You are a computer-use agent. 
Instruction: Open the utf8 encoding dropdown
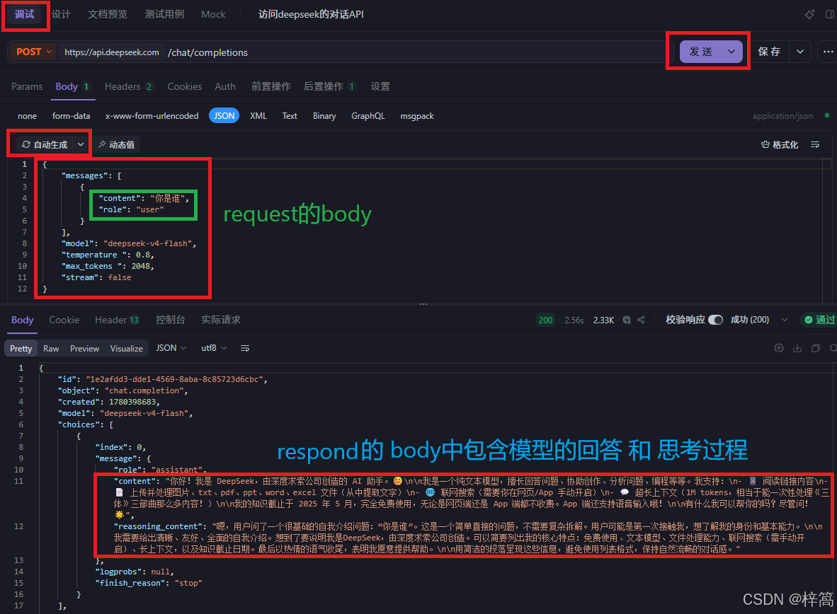pyautogui.click(x=214, y=348)
